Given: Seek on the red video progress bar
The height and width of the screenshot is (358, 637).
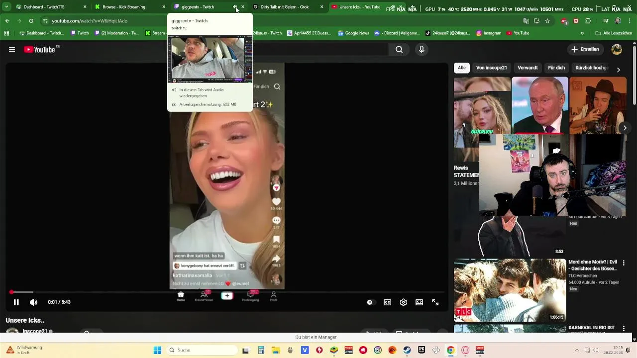Looking at the screenshot, I should [227, 292].
